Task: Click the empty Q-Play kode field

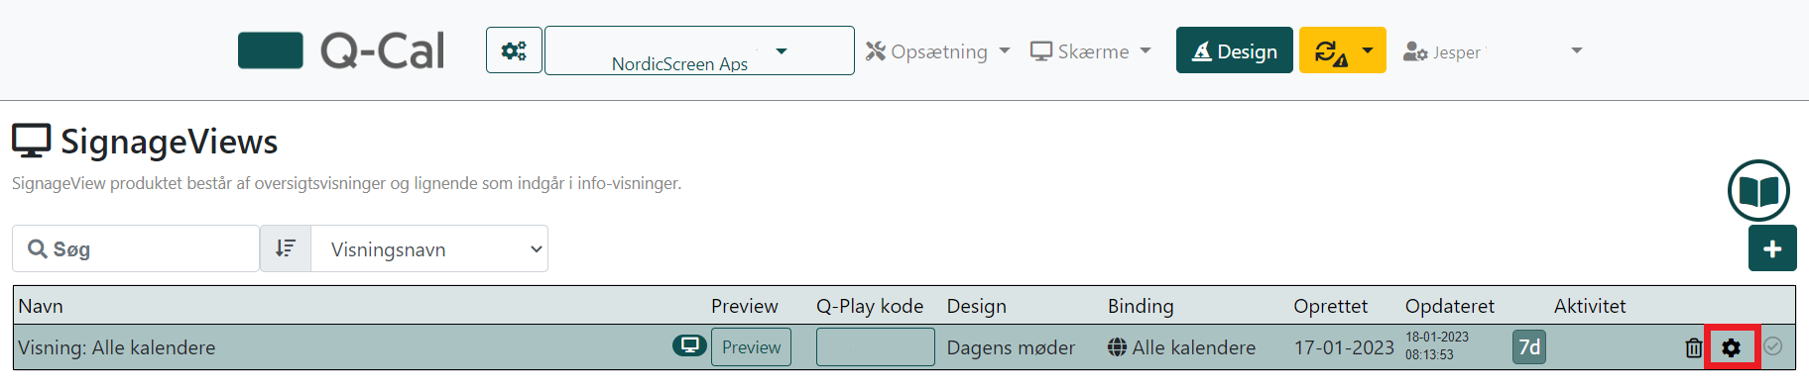Action: (875, 347)
